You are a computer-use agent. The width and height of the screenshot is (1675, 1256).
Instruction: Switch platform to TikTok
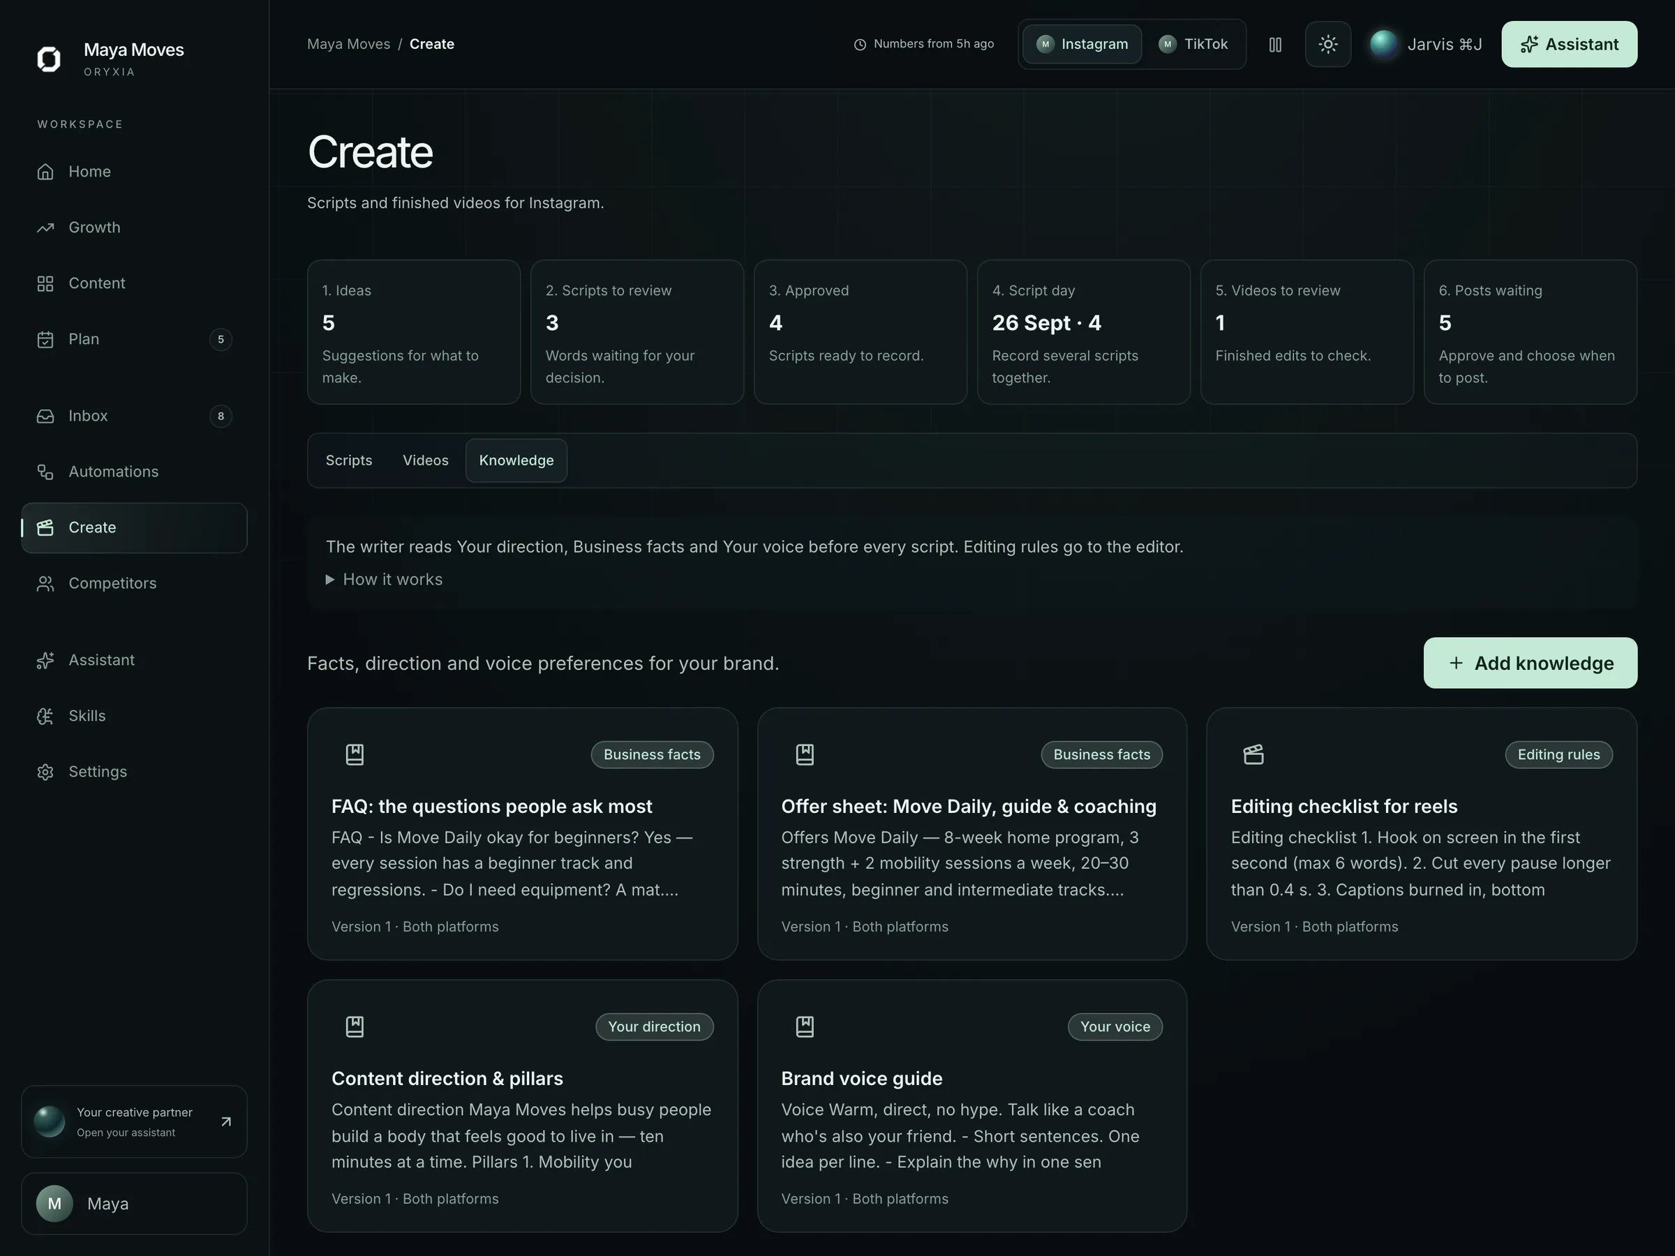coord(1193,44)
